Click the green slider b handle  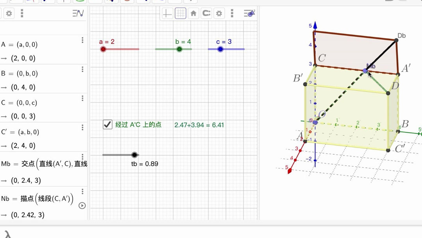click(x=179, y=49)
